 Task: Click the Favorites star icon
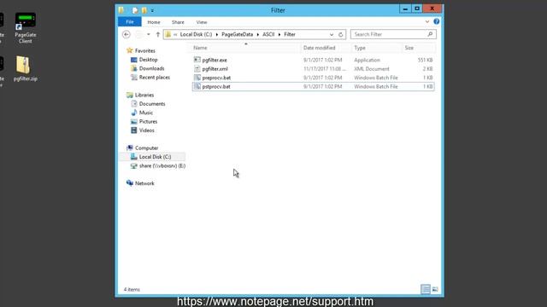[x=130, y=50]
